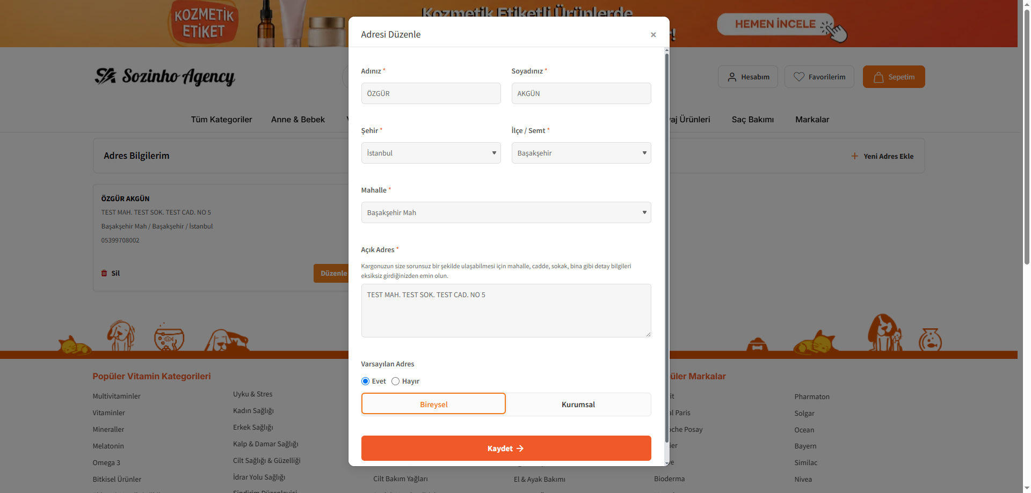Image resolution: width=1031 pixels, height=493 pixels.
Task: Click the Açık Adres text area
Action: [x=506, y=311]
